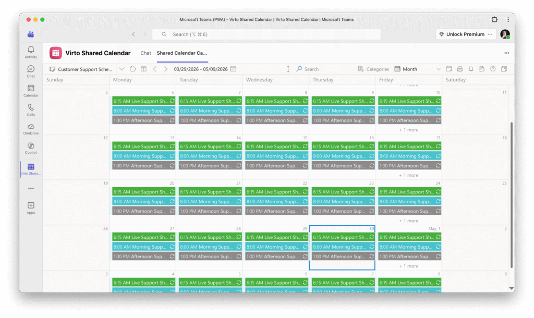The width and height of the screenshot is (534, 318).
Task: Open 6:15 AM Live Support on Monday April 6
Action: [144, 101]
